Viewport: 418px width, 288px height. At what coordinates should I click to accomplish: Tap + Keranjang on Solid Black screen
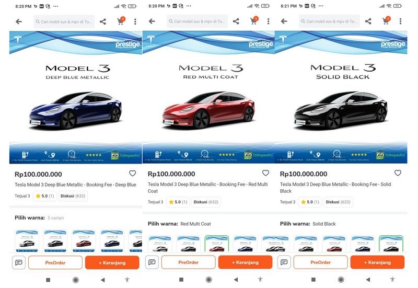[377, 262]
